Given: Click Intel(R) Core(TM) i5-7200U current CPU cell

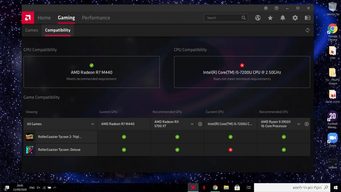Looking at the screenshot, I should (230, 124).
